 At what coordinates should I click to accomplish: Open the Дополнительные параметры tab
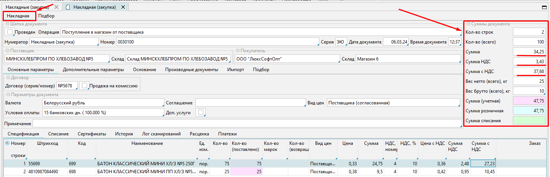93,70
